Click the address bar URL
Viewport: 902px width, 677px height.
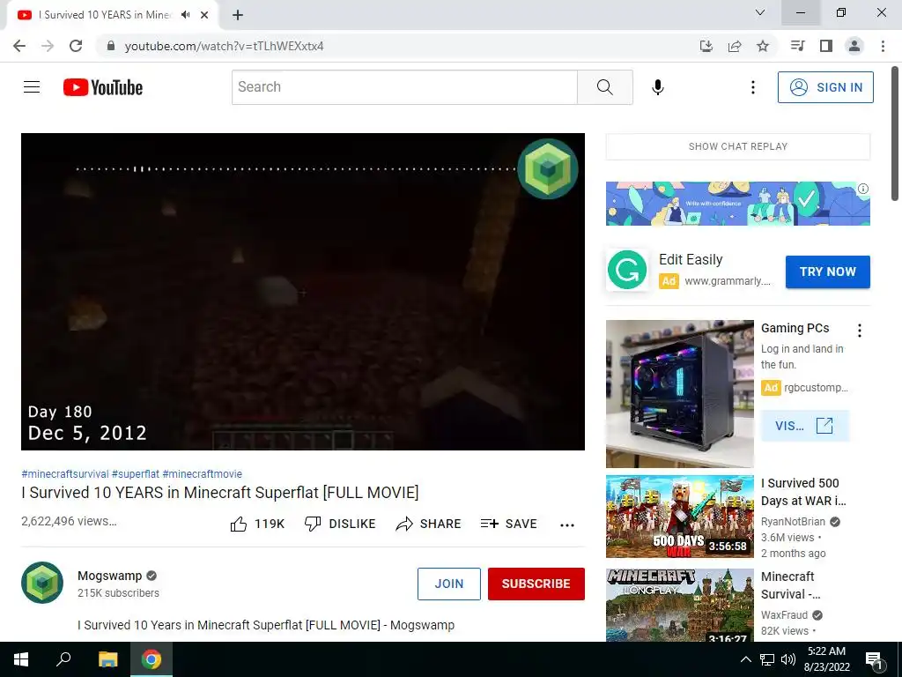click(224, 46)
